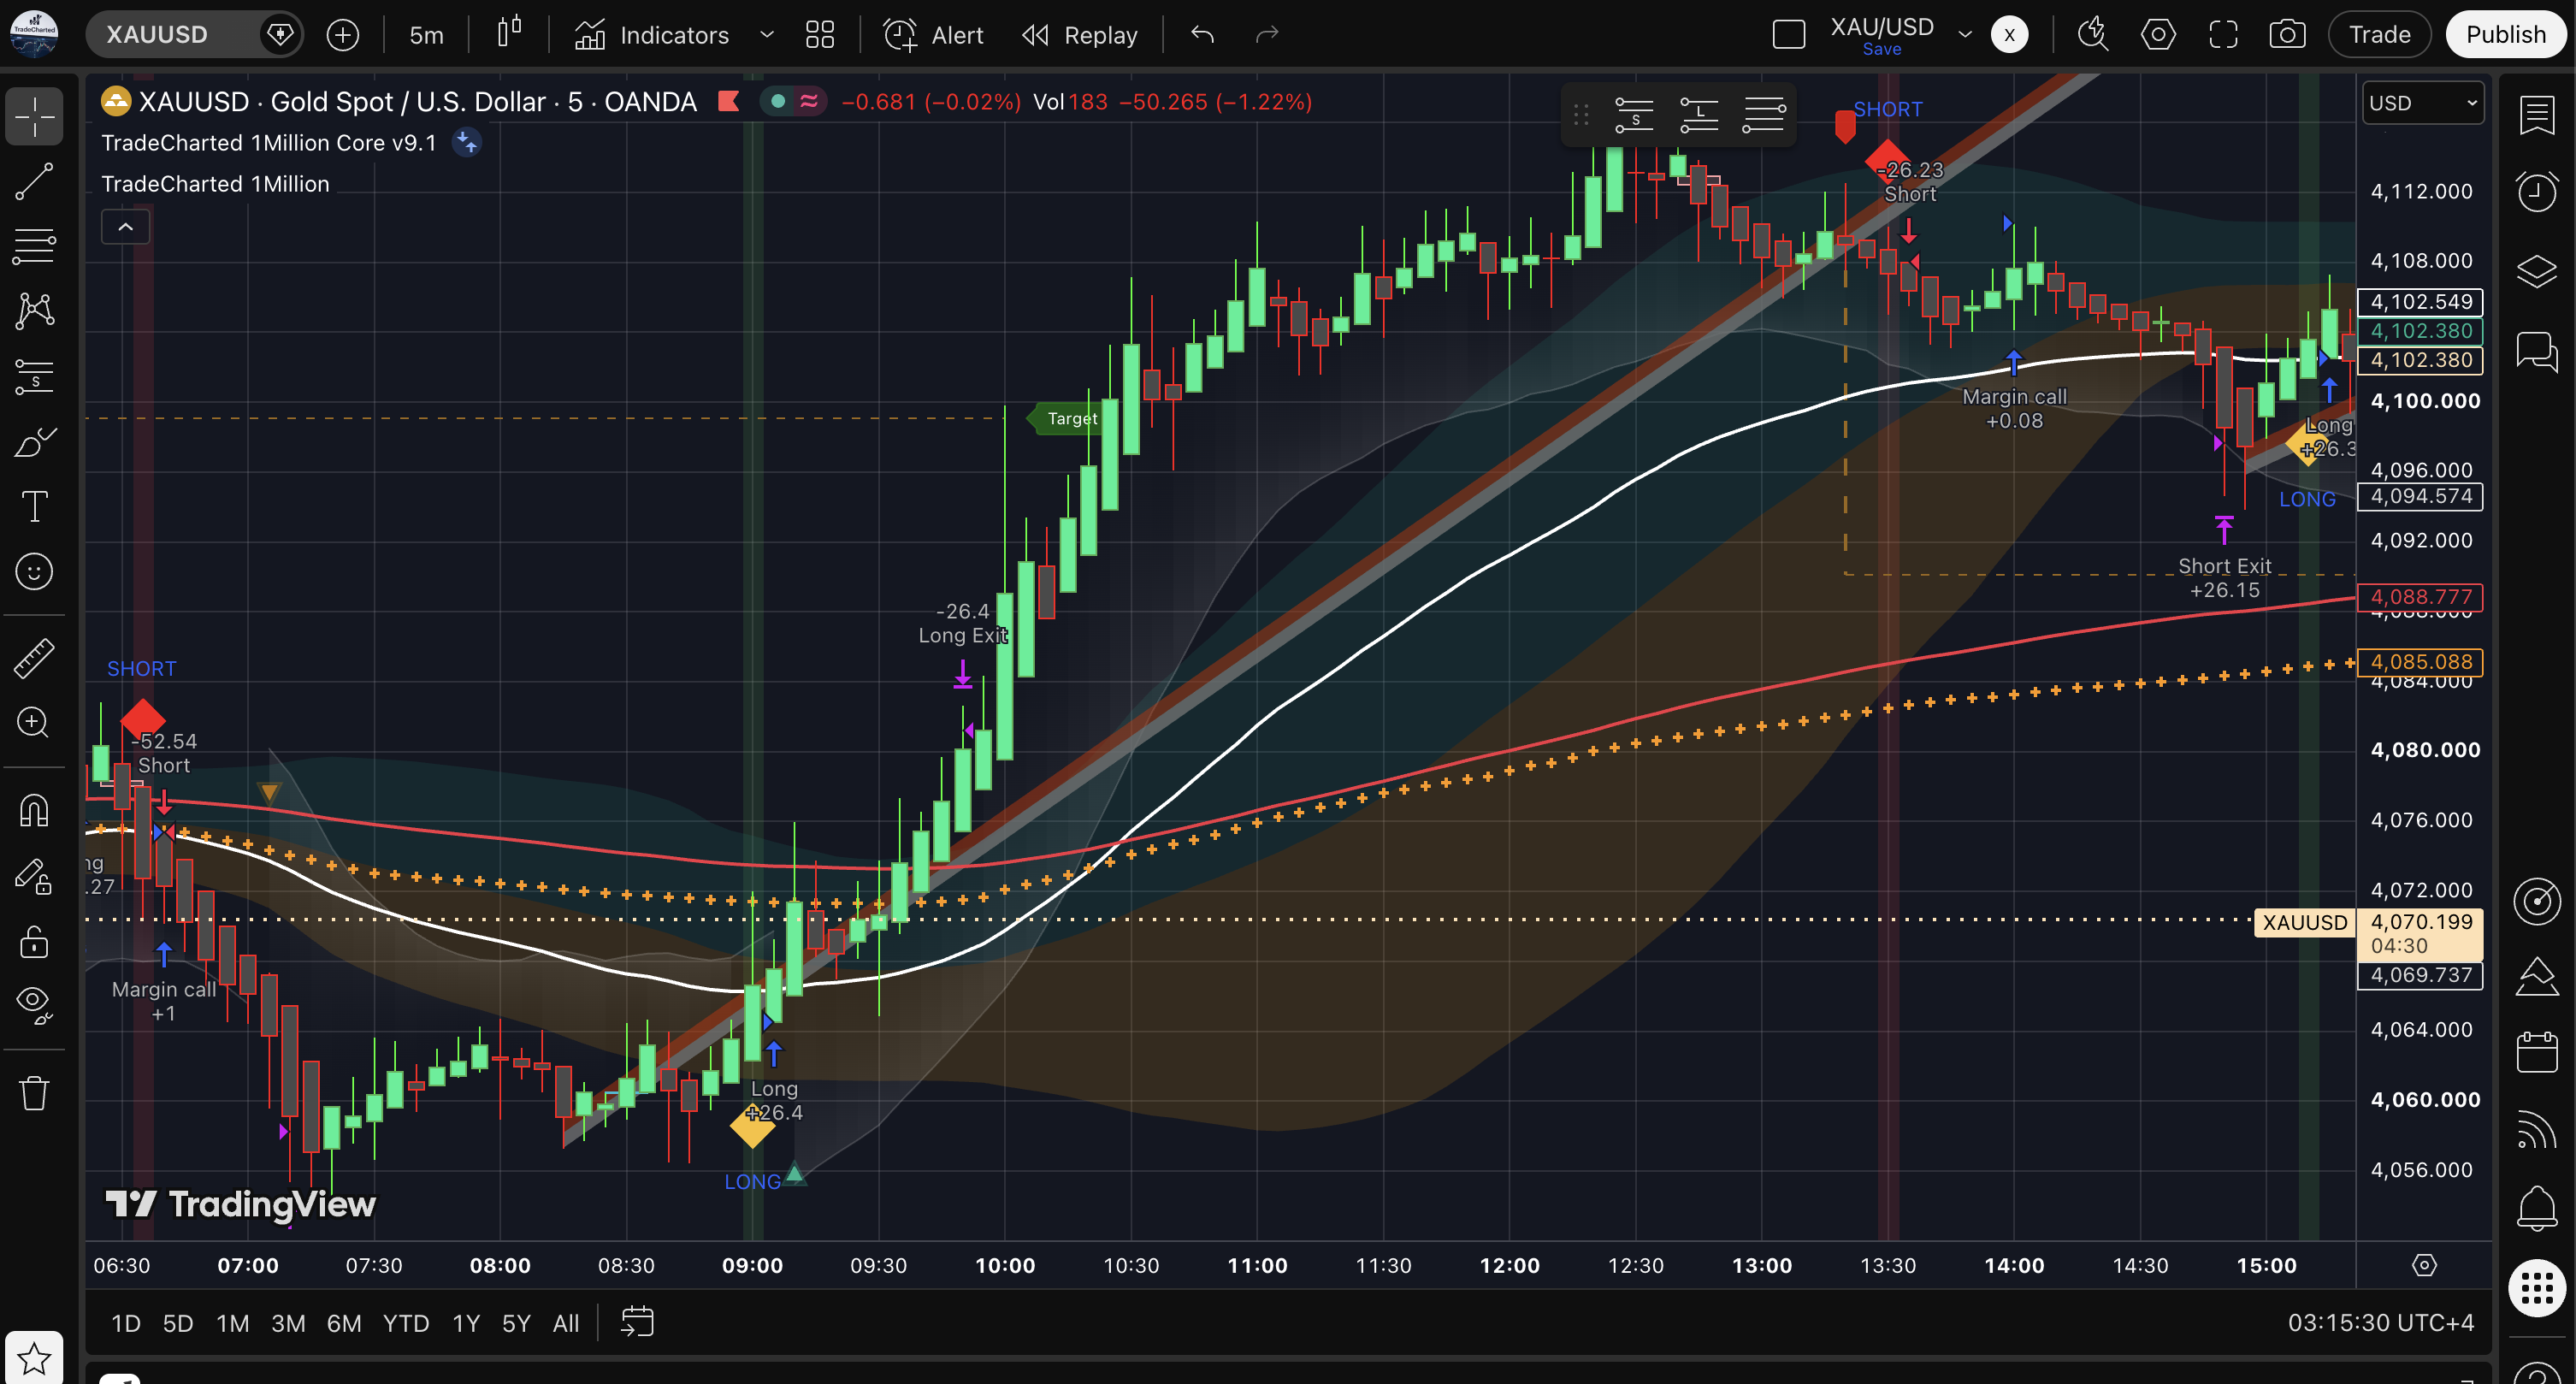Viewport: 2576px width, 1384px height.
Task: Open the Forecasting and position tools in left sidebar
Action: point(34,377)
